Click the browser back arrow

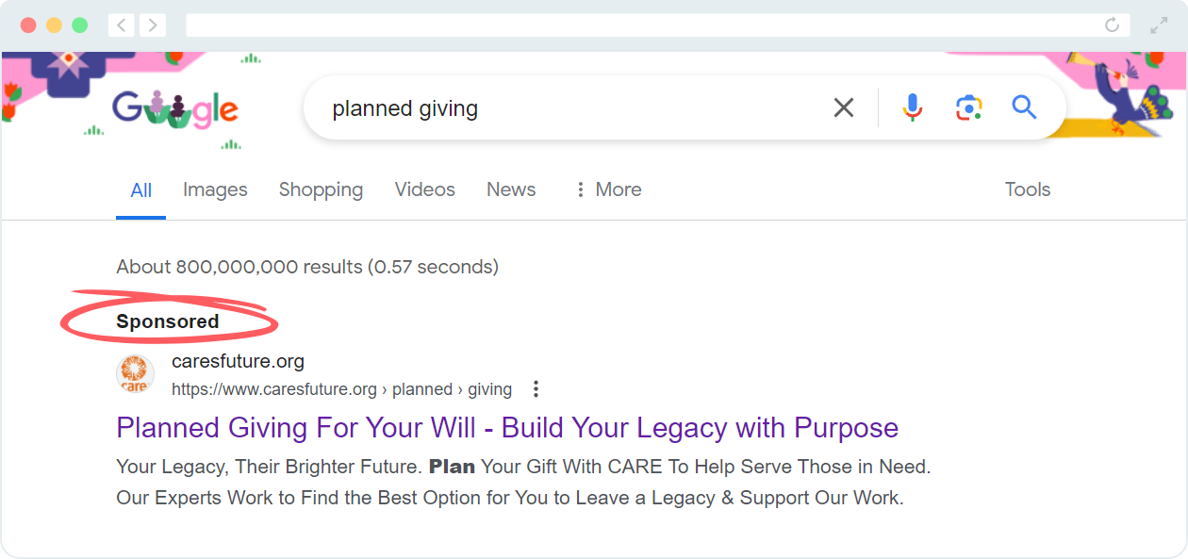121,25
